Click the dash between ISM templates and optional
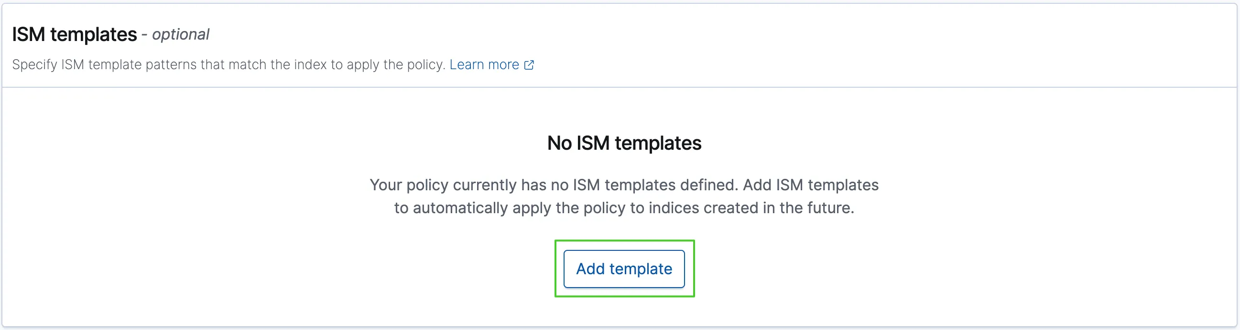1240x330 pixels. tap(144, 35)
